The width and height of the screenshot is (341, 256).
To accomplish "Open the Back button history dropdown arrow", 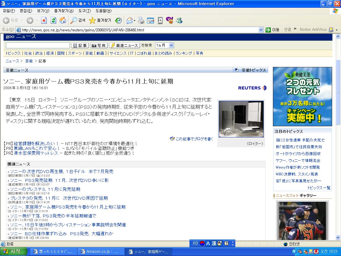I will pos(22,20).
